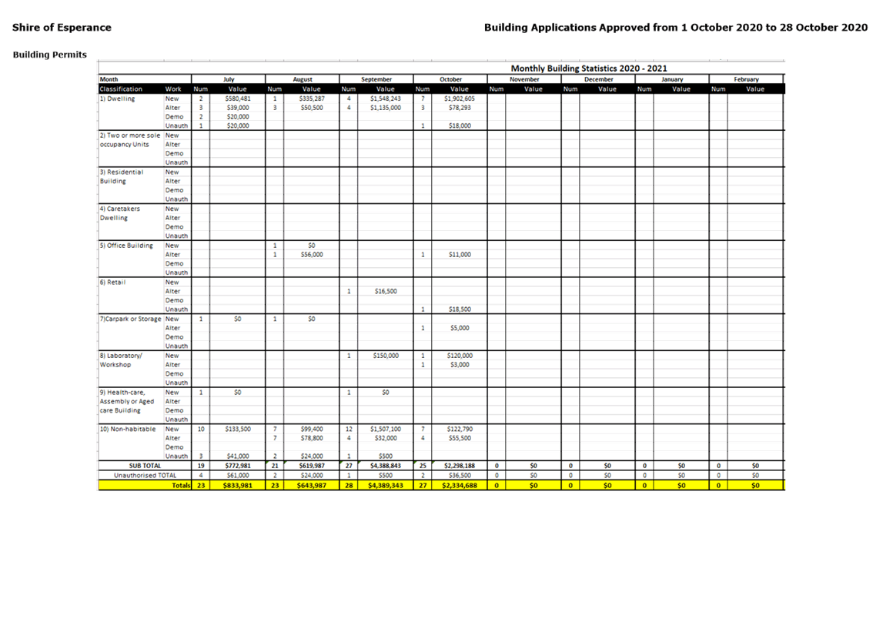Select the October subtotal value $2,298,188
Viewport: 893px width, 632px height.
coord(460,466)
